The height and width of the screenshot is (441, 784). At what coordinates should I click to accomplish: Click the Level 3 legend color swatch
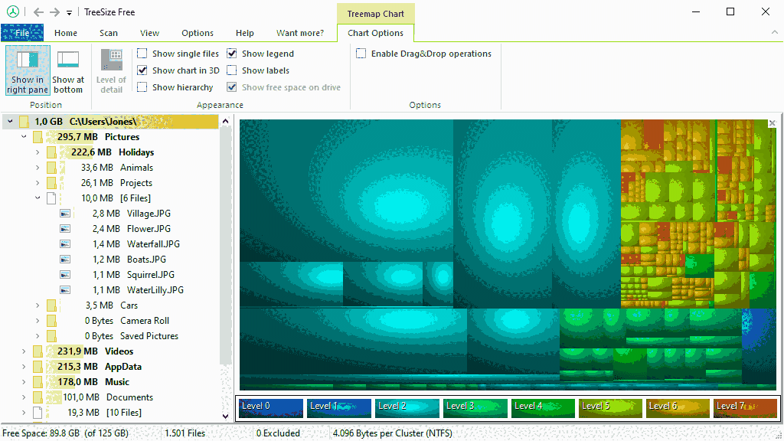pos(475,408)
